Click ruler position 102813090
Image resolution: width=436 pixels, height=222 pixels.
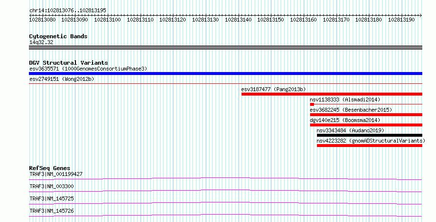74,20
